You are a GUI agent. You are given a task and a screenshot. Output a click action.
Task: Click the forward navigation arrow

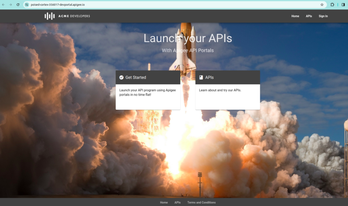pyautogui.click(x=10, y=5)
